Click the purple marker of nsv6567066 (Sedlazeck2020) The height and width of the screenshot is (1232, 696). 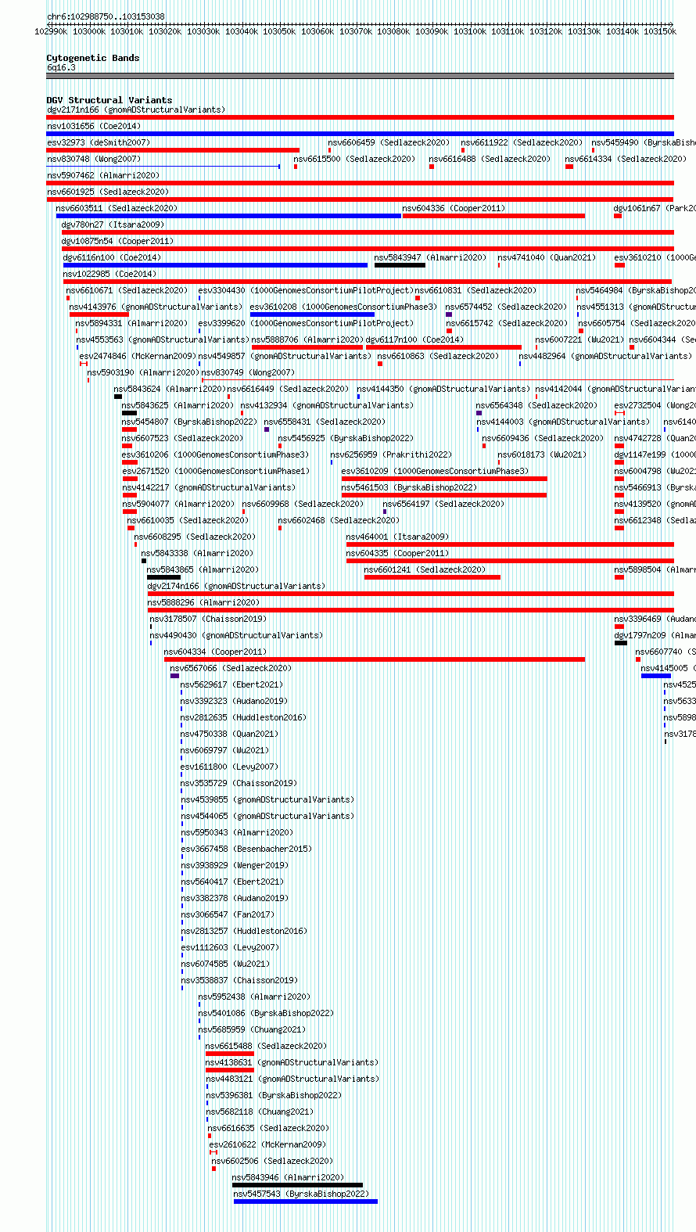pyautogui.click(x=174, y=676)
